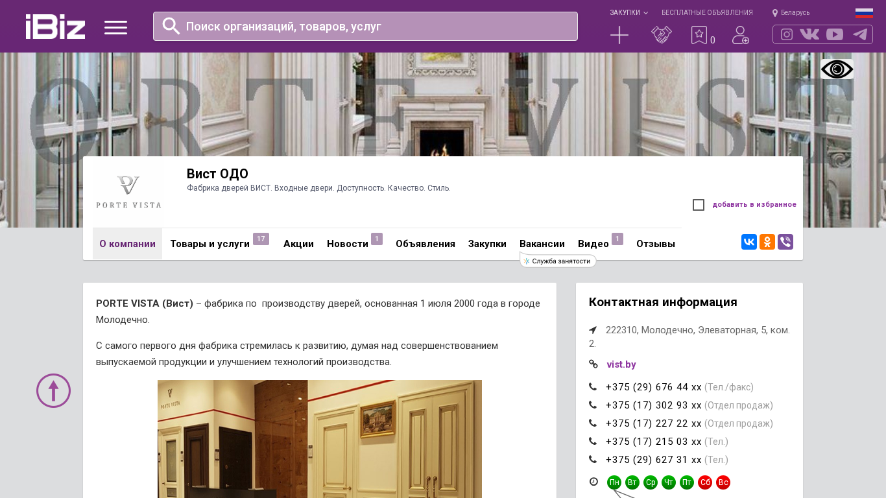Reveal phone +375 (29) 676 44 xx
This screenshot has width=886, height=498.
(654, 387)
